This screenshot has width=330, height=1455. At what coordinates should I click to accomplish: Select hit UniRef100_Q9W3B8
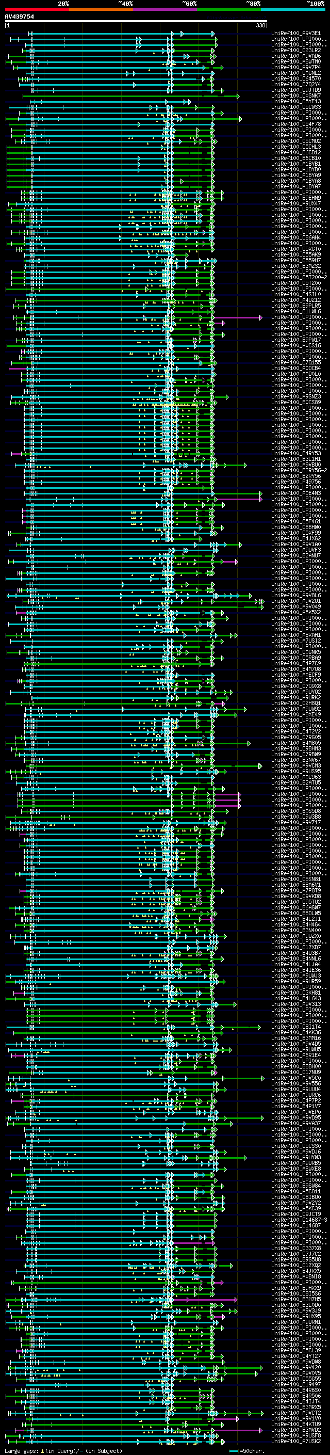tap(296, 817)
